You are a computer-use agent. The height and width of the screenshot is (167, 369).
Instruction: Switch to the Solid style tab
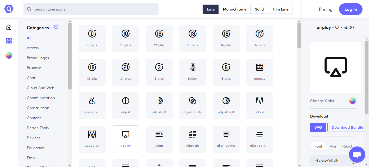[259, 9]
